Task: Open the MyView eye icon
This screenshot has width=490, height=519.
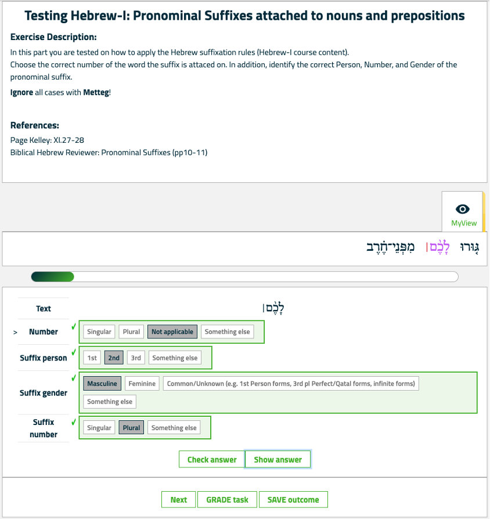Action: (462, 209)
